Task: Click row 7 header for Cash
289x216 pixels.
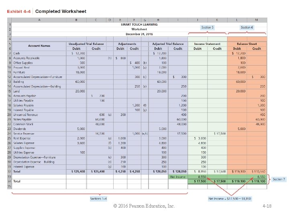Action: coord(9,53)
